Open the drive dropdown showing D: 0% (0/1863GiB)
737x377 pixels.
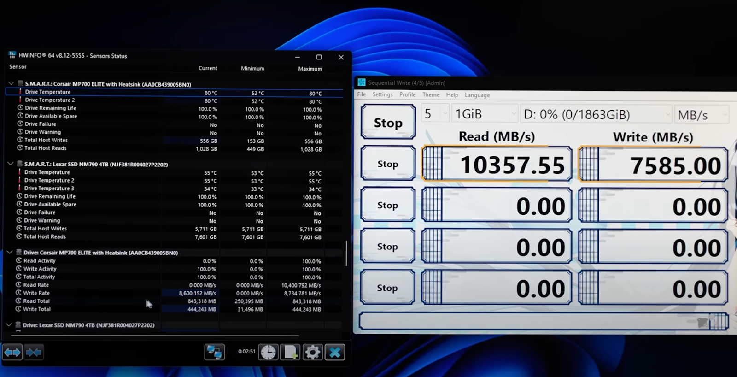597,114
